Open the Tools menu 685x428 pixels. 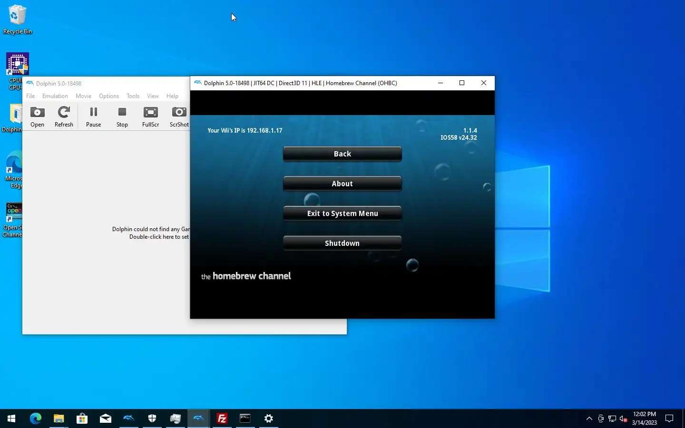tap(133, 96)
